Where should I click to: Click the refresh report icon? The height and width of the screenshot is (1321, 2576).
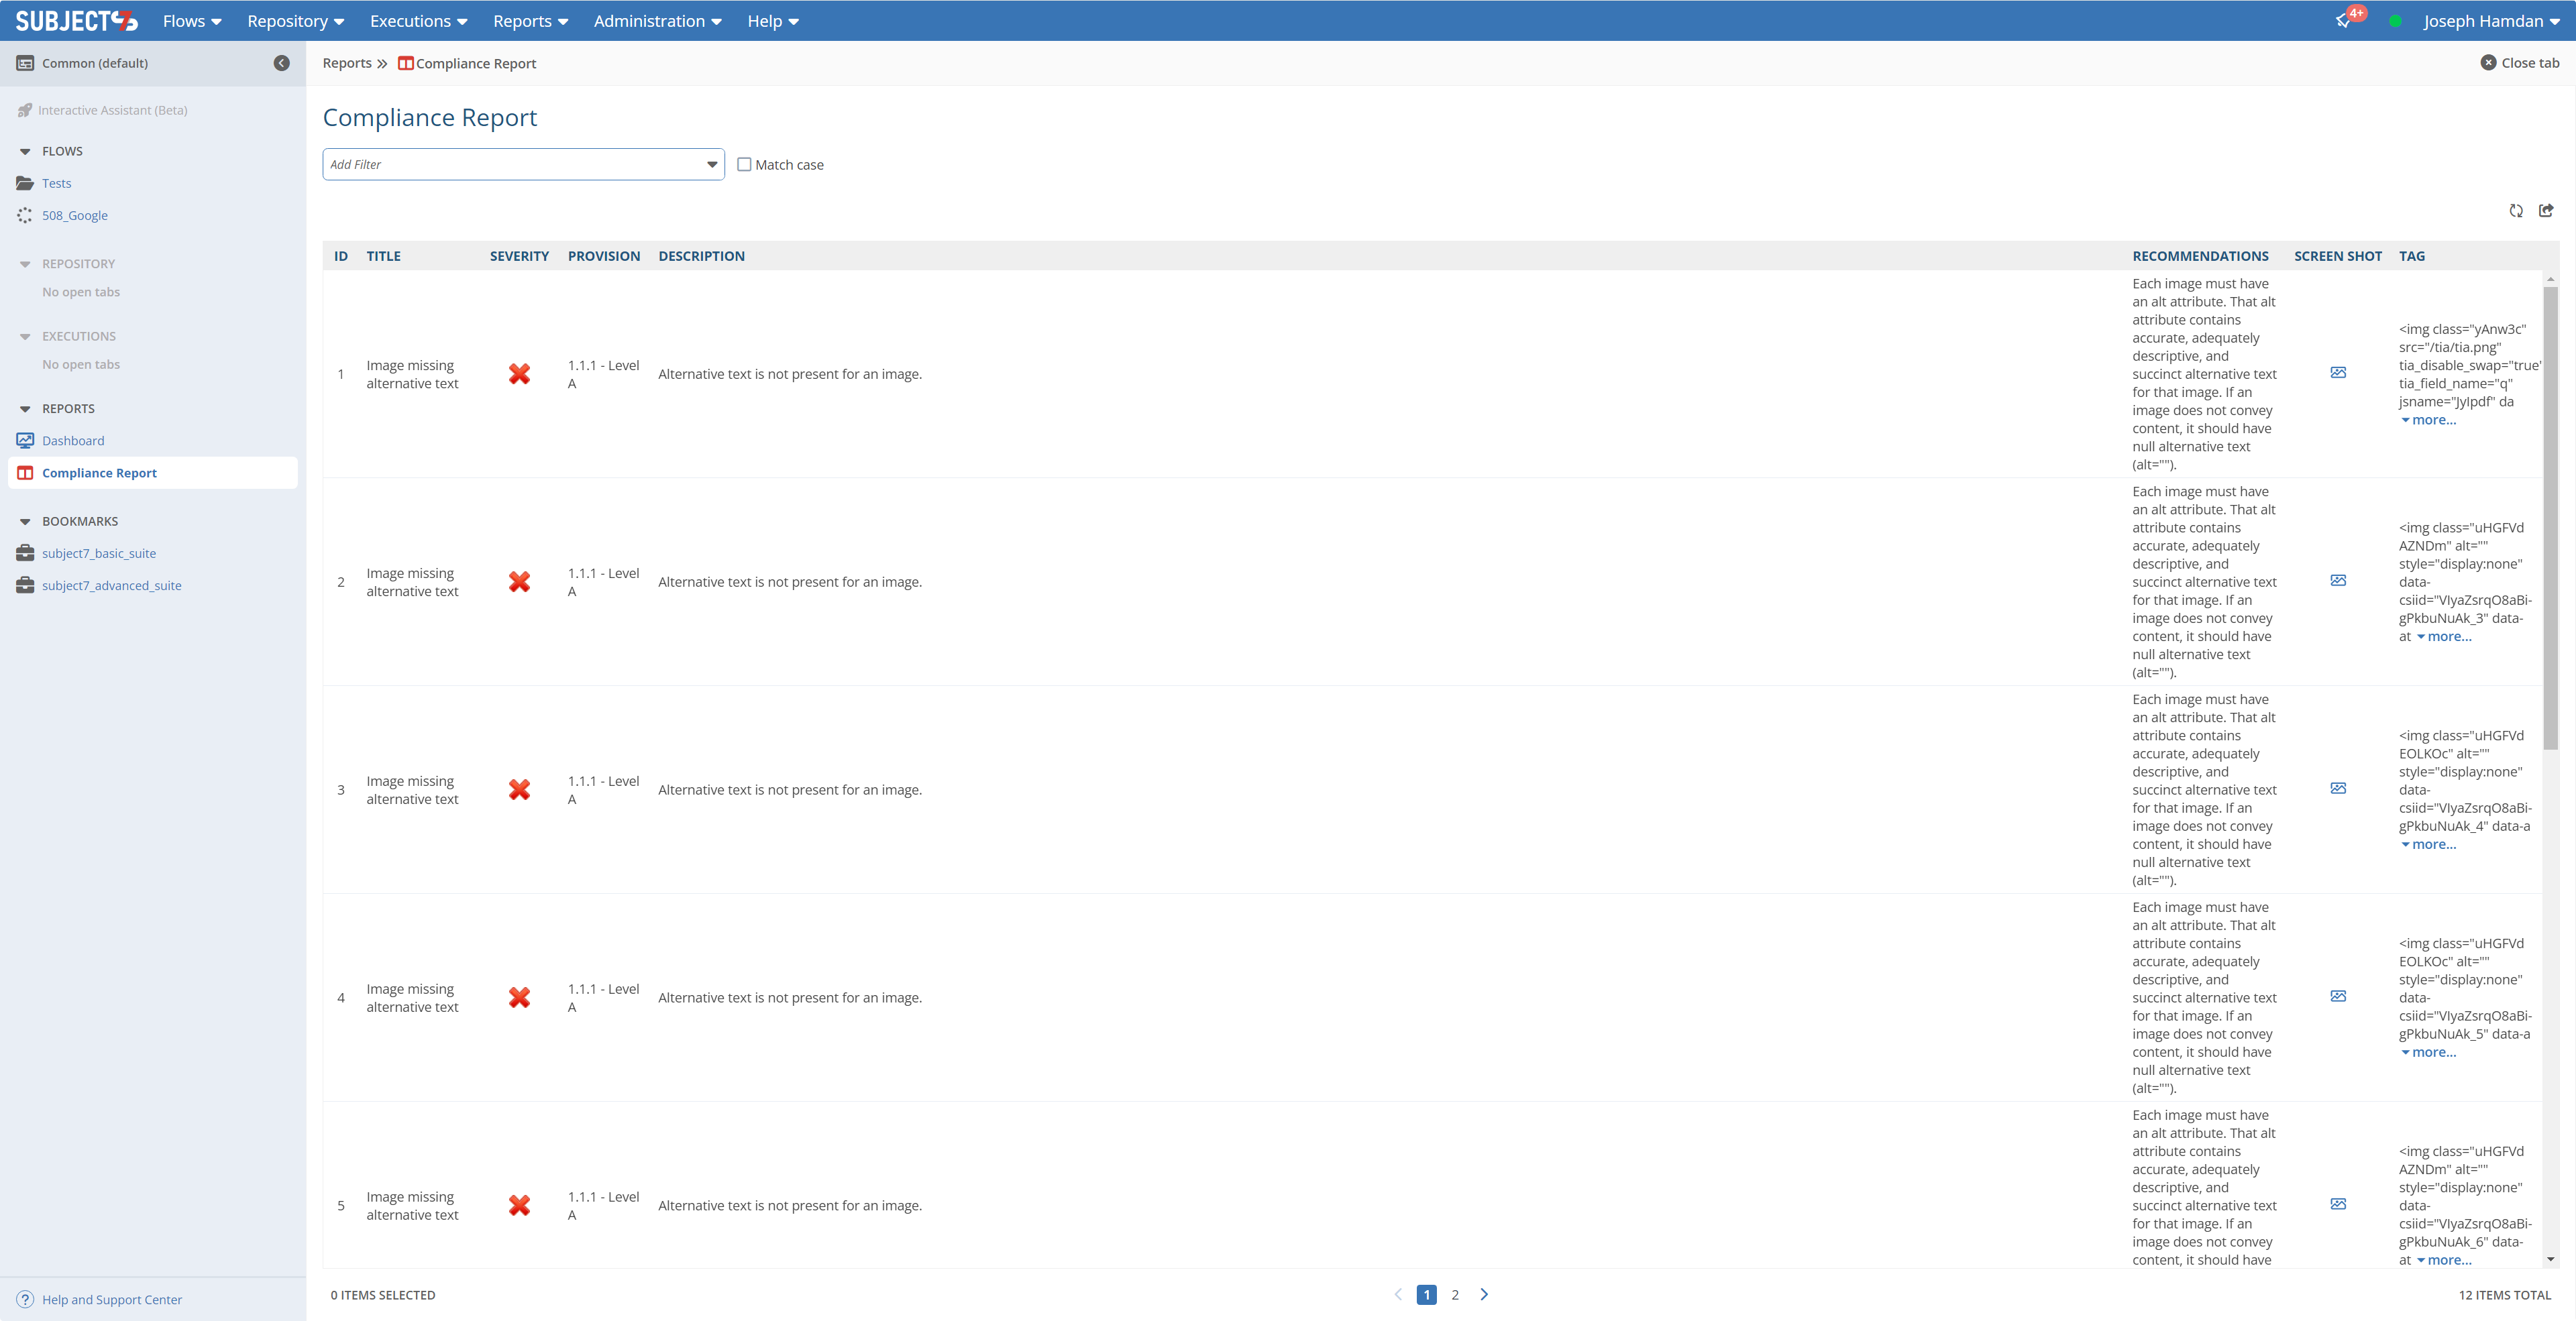point(2516,211)
